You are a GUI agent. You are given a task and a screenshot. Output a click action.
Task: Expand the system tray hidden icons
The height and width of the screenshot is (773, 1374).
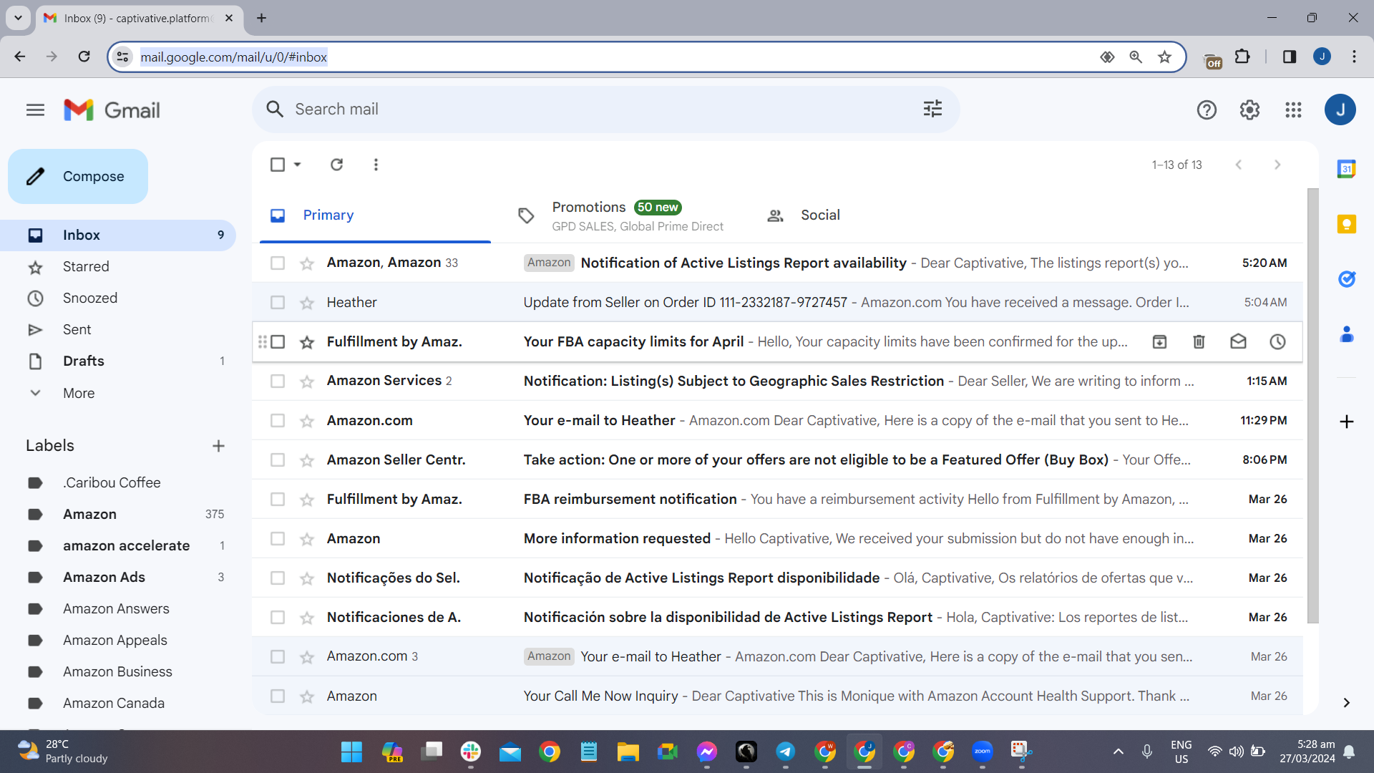click(x=1118, y=752)
